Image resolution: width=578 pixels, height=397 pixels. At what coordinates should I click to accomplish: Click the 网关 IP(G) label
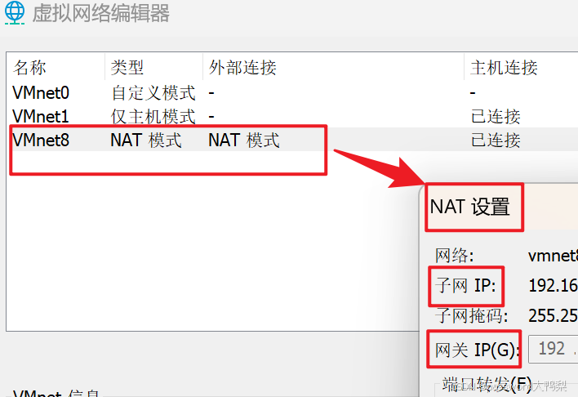pyautogui.click(x=475, y=350)
